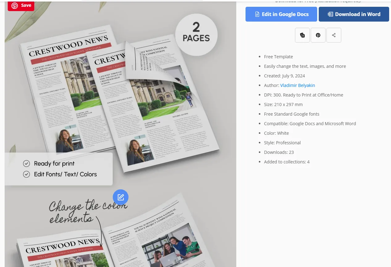This screenshot has width=391, height=267.
Task: Click "Size: 210 x 297 mm" text
Action: pyautogui.click(x=283, y=105)
